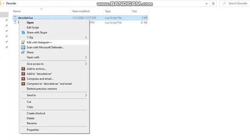Open the address bar history dropdown

207,3
